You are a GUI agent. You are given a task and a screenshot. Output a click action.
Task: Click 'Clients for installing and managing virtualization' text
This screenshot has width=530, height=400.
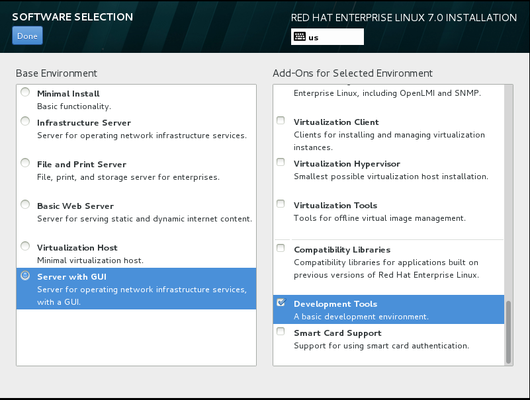click(389, 135)
